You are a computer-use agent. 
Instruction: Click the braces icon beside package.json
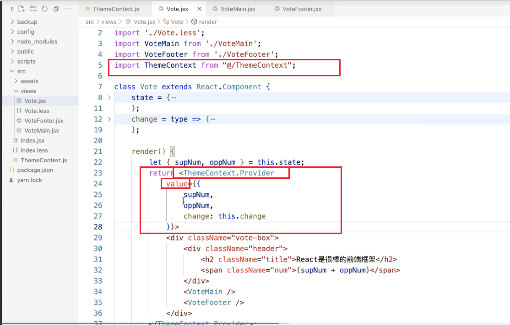click(12, 170)
